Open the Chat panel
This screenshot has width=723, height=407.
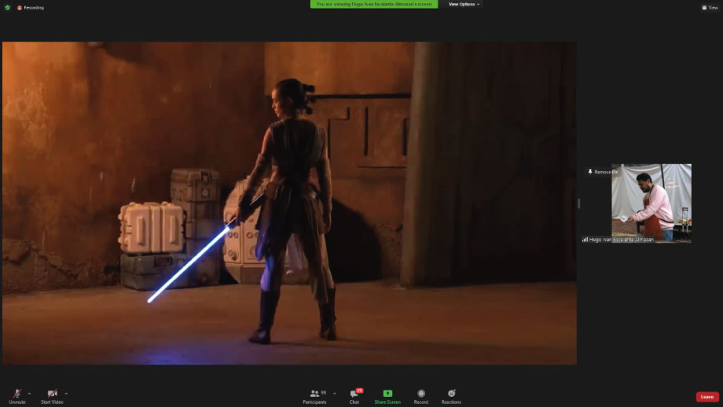click(354, 396)
